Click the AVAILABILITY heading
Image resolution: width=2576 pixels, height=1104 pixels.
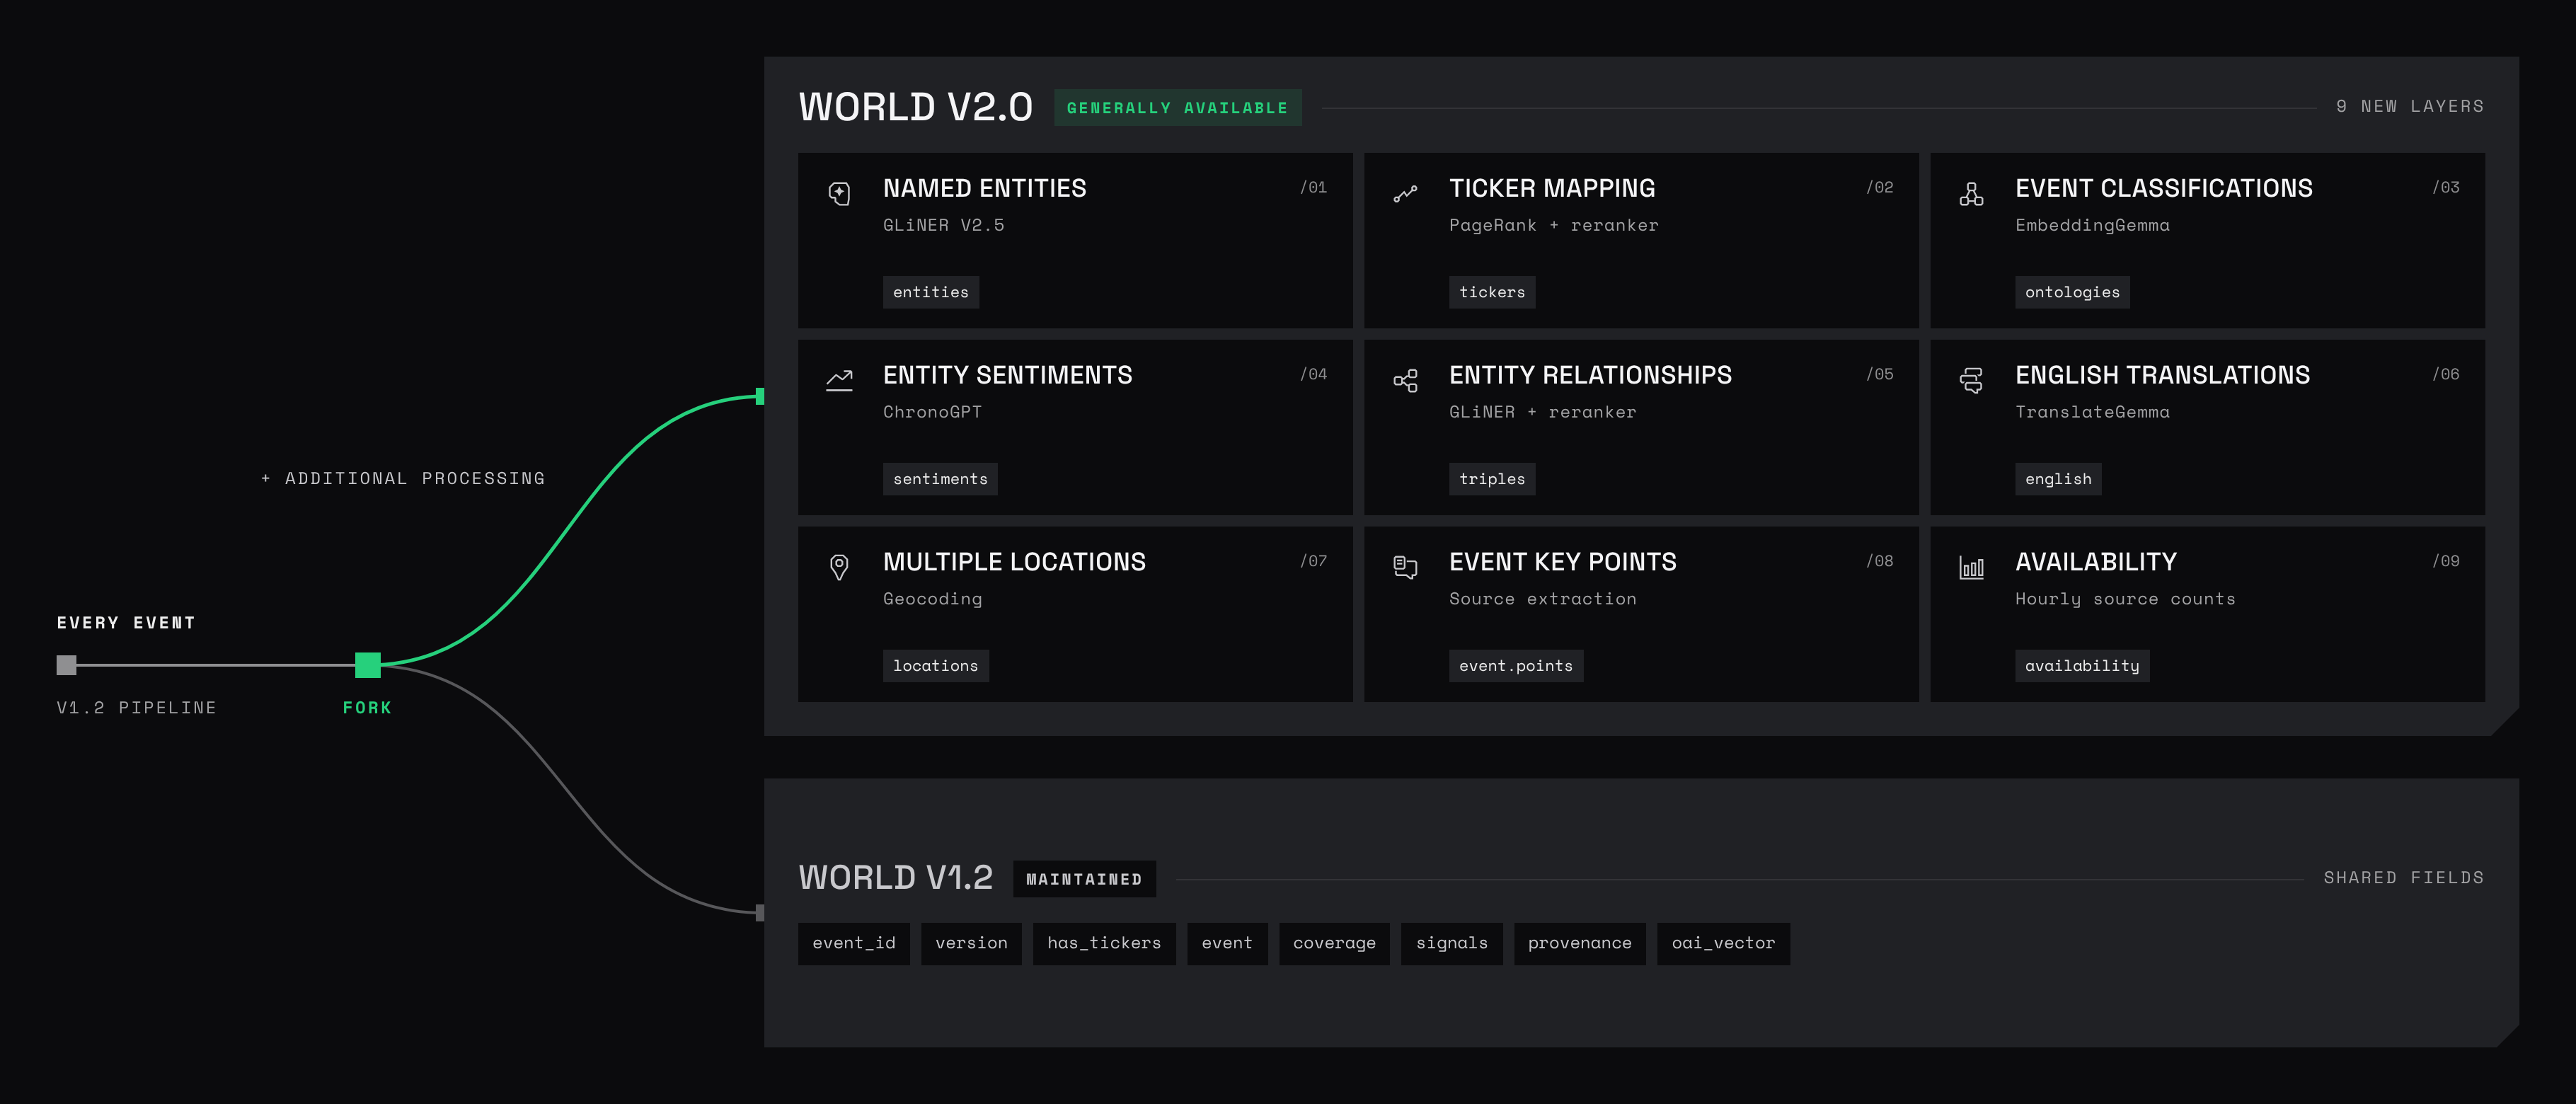[2096, 562]
